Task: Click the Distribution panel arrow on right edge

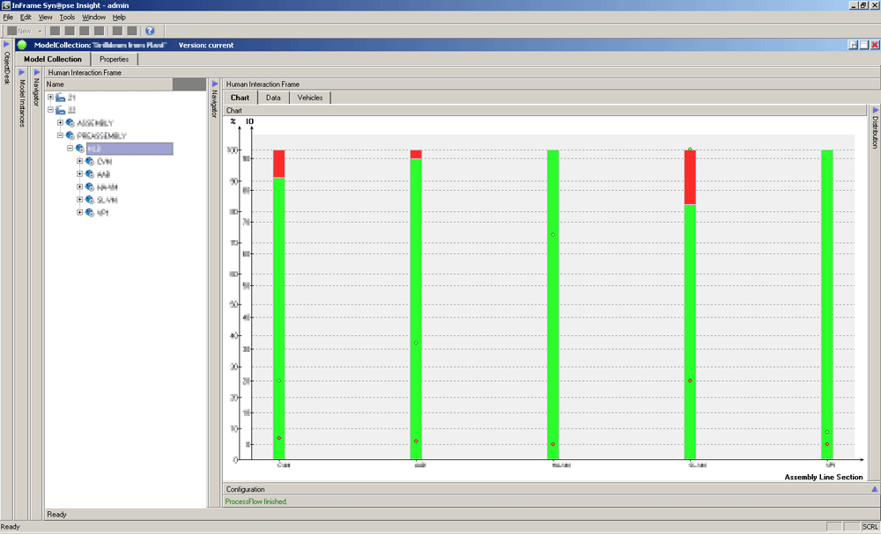Action: click(875, 110)
